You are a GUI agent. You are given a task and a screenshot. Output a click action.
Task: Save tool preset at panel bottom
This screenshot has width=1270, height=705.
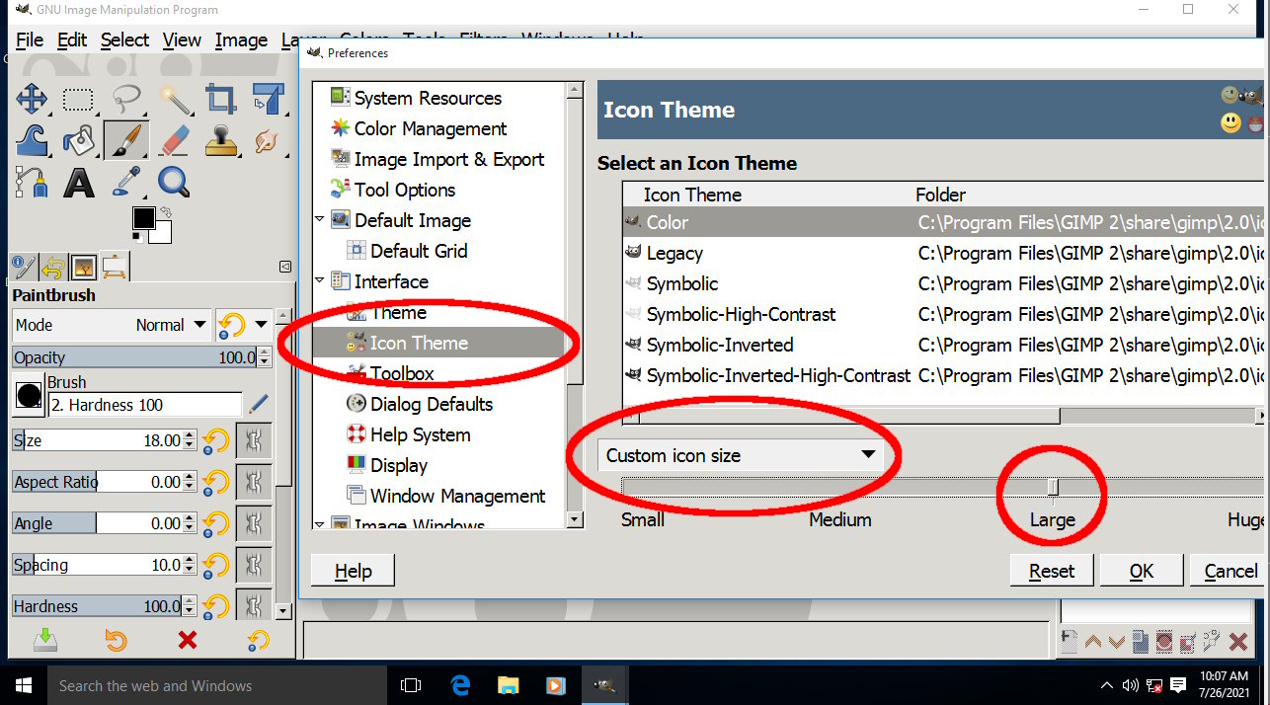45,640
